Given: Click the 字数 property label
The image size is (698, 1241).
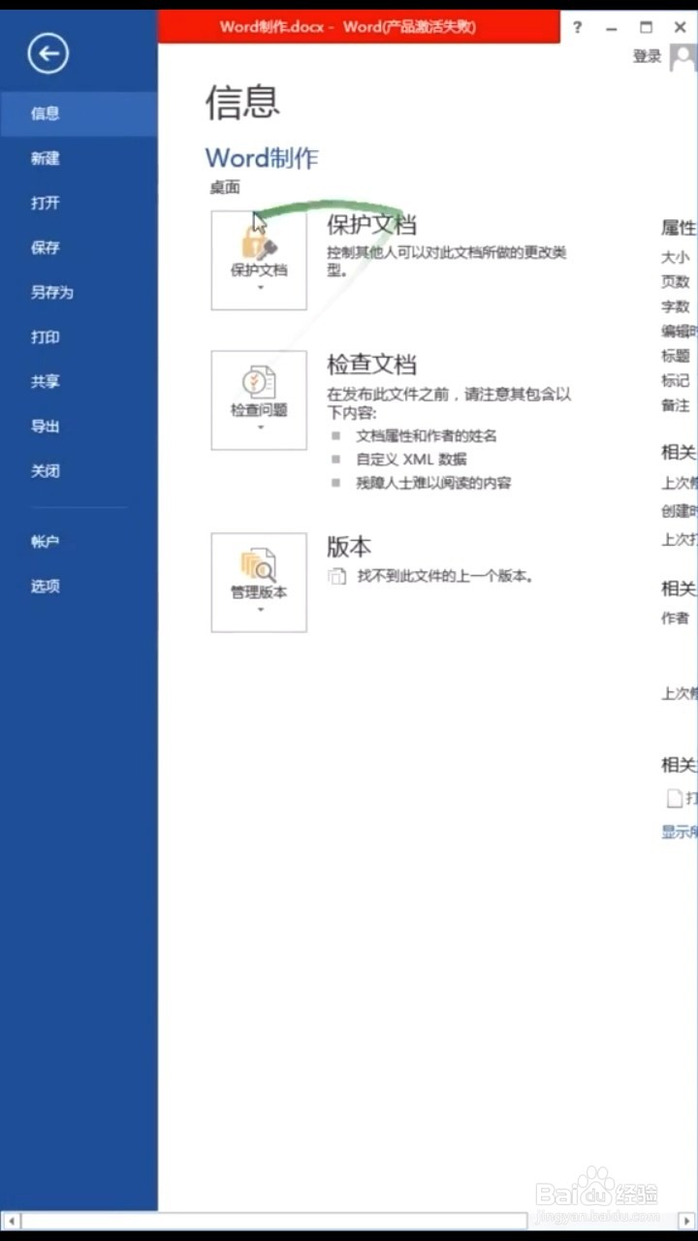Looking at the screenshot, I should 676,306.
